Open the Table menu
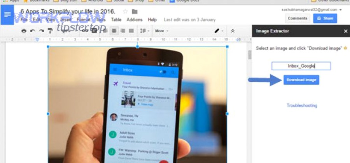Image resolution: width=350 pixels, height=163 pixels. (x=116, y=20)
